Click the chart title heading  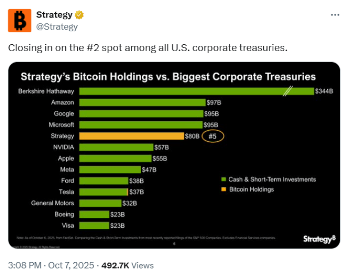click(x=168, y=77)
